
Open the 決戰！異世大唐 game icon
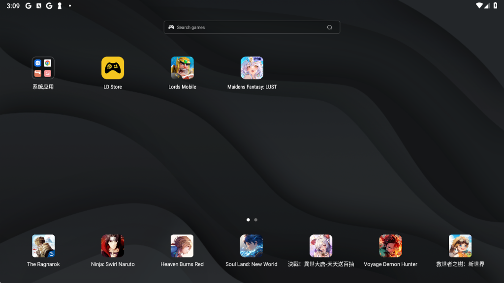(x=321, y=246)
